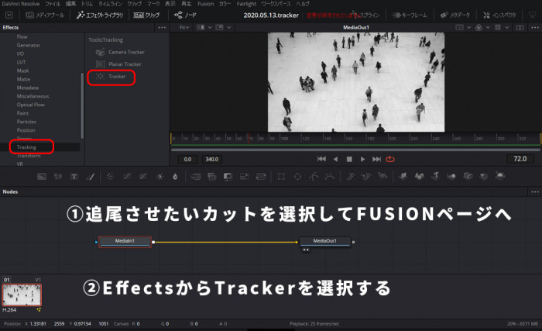Select the Mask category in Effects
Image resolution: width=542 pixels, height=331 pixels.
[22, 71]
